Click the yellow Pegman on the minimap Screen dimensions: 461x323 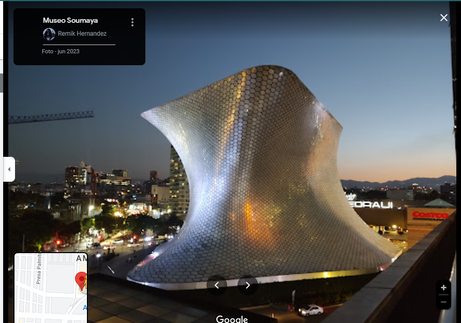pos(85,284)
